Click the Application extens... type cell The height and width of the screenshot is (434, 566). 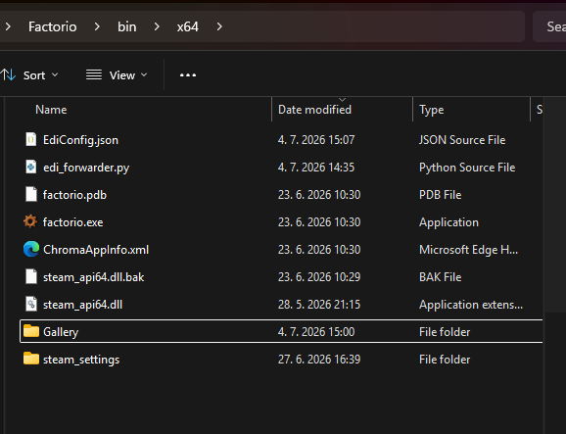pos(471,305)
